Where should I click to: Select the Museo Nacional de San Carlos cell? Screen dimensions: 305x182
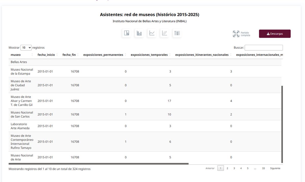22,115
